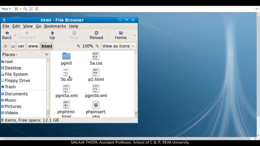The image size is (260, 146).
Task: Open the Bookmarks menu
Action: pyautogui.click(x=55, y=26)
